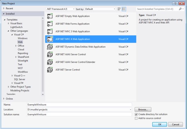
Task: Click the ASP.NET Empty Web Application template icon
Action: 50,16
